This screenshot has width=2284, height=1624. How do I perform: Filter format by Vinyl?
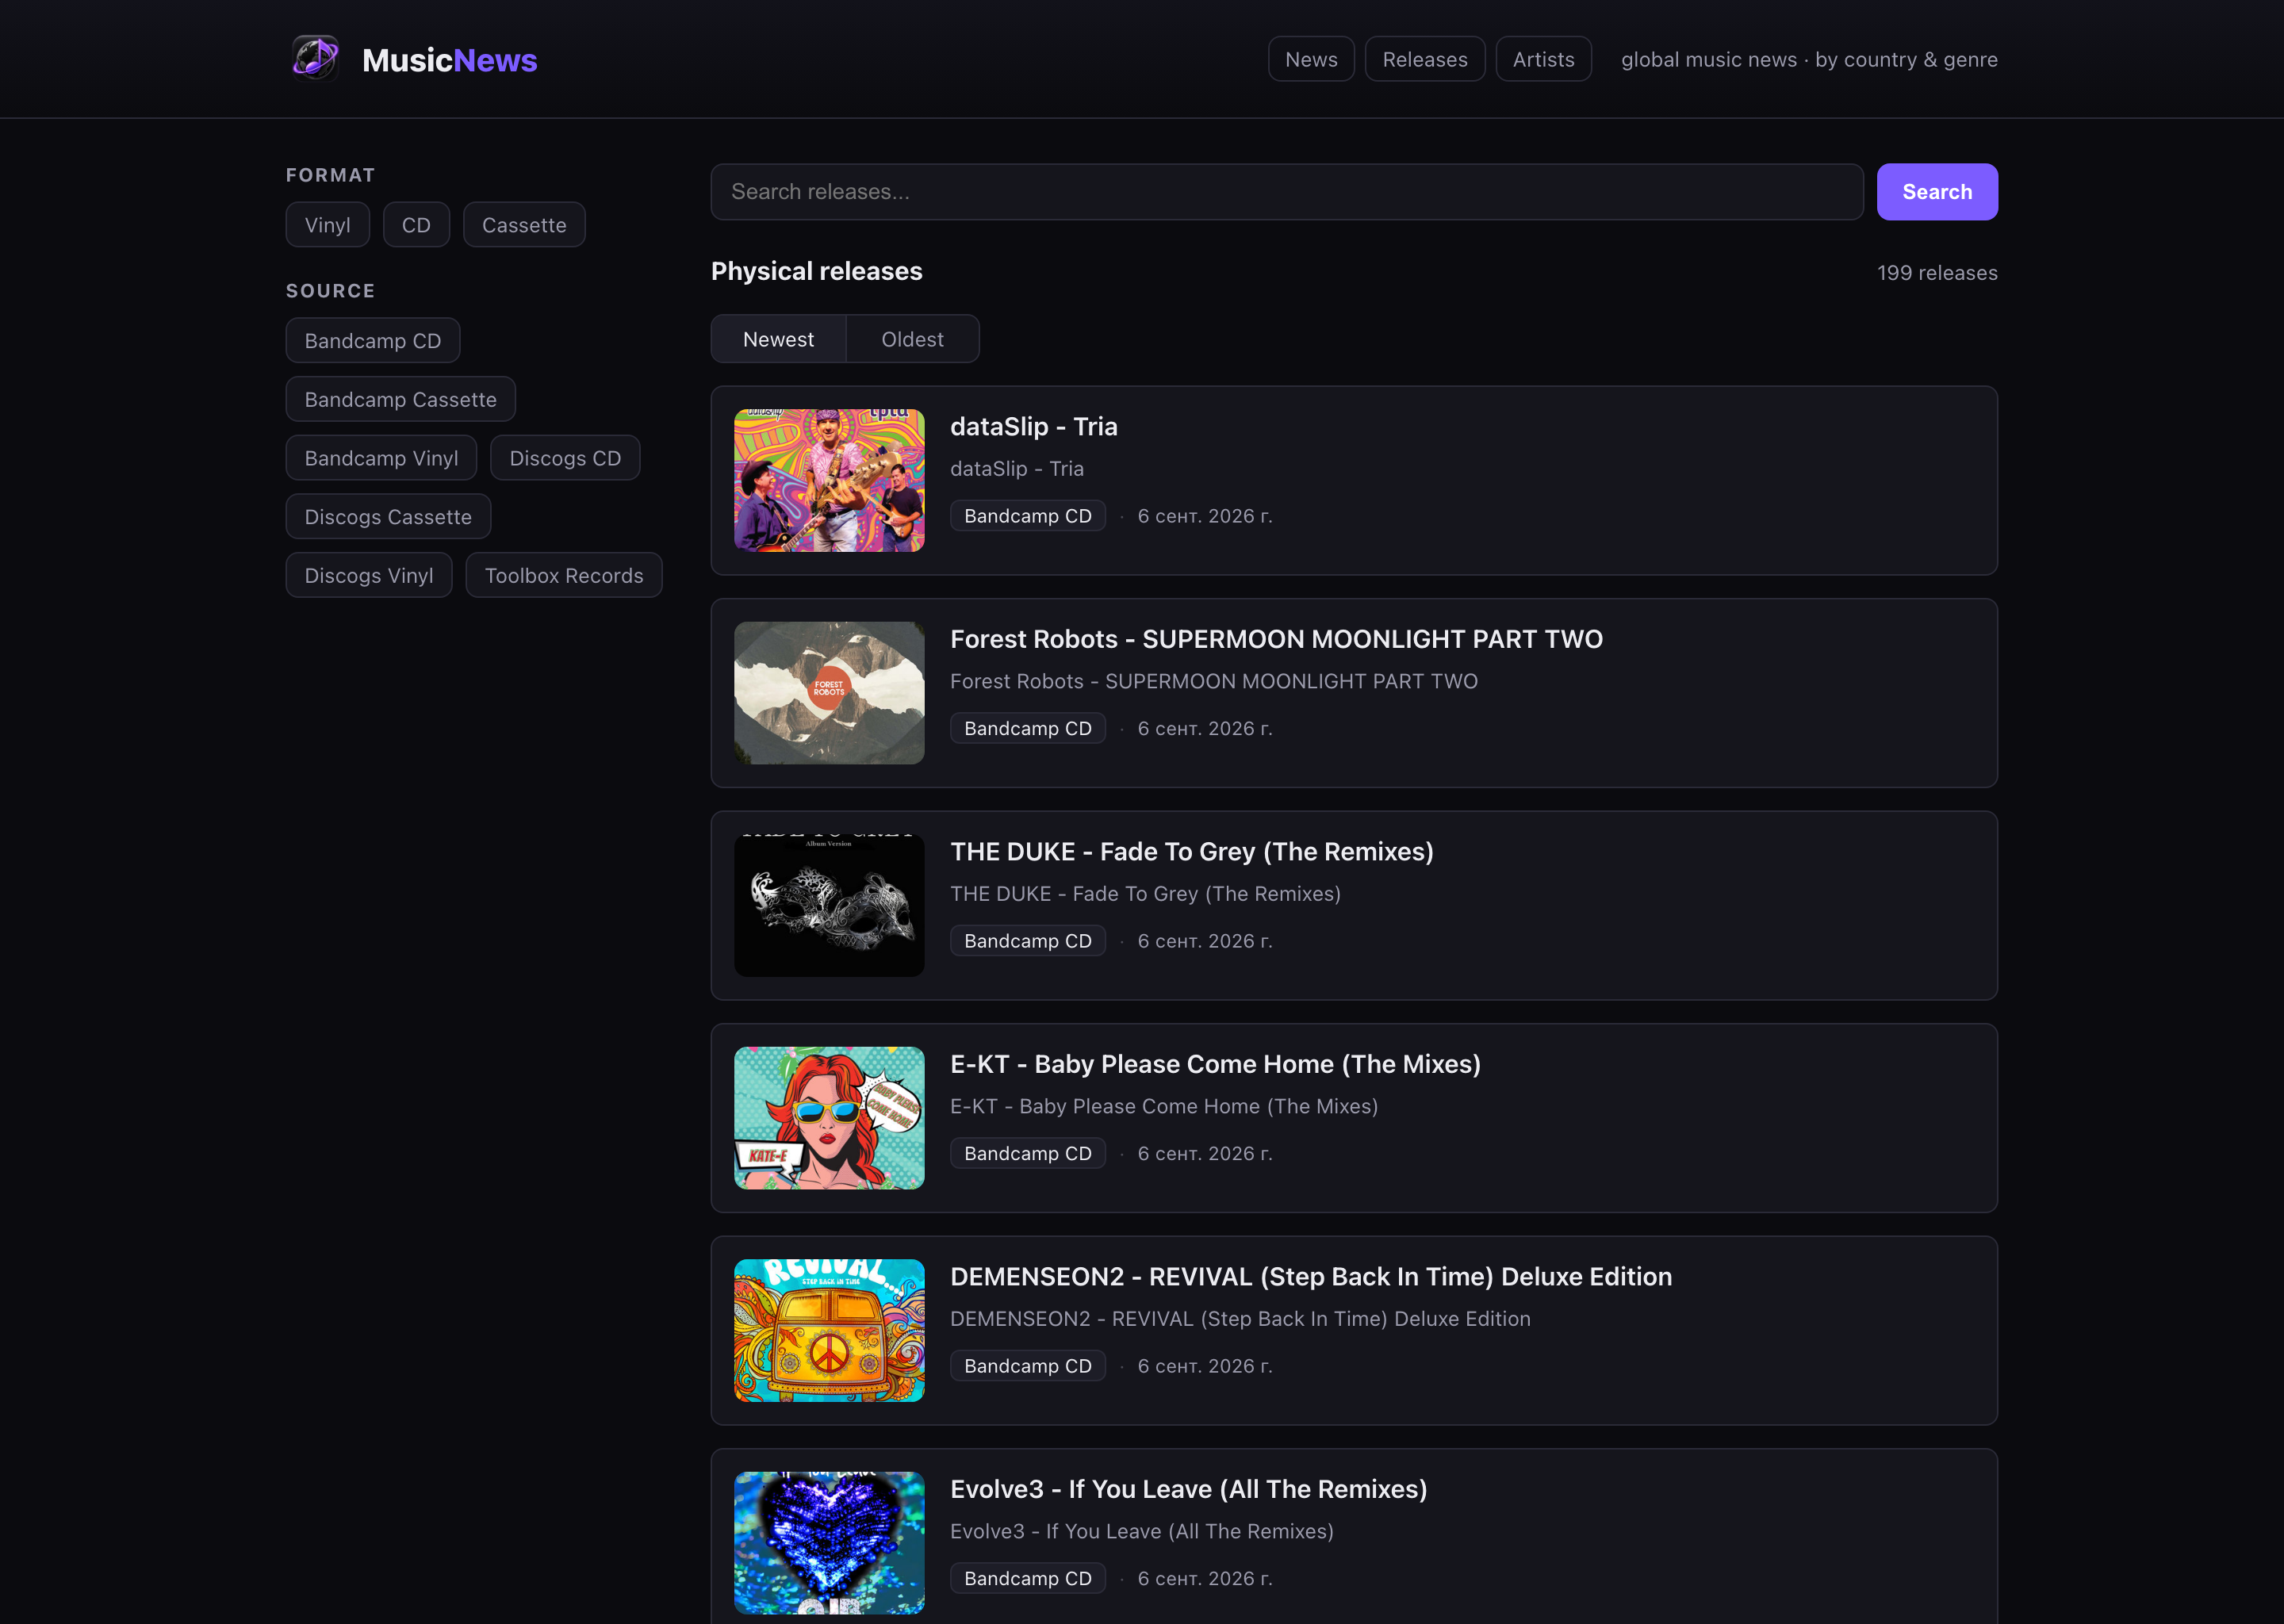coord(327,225)
